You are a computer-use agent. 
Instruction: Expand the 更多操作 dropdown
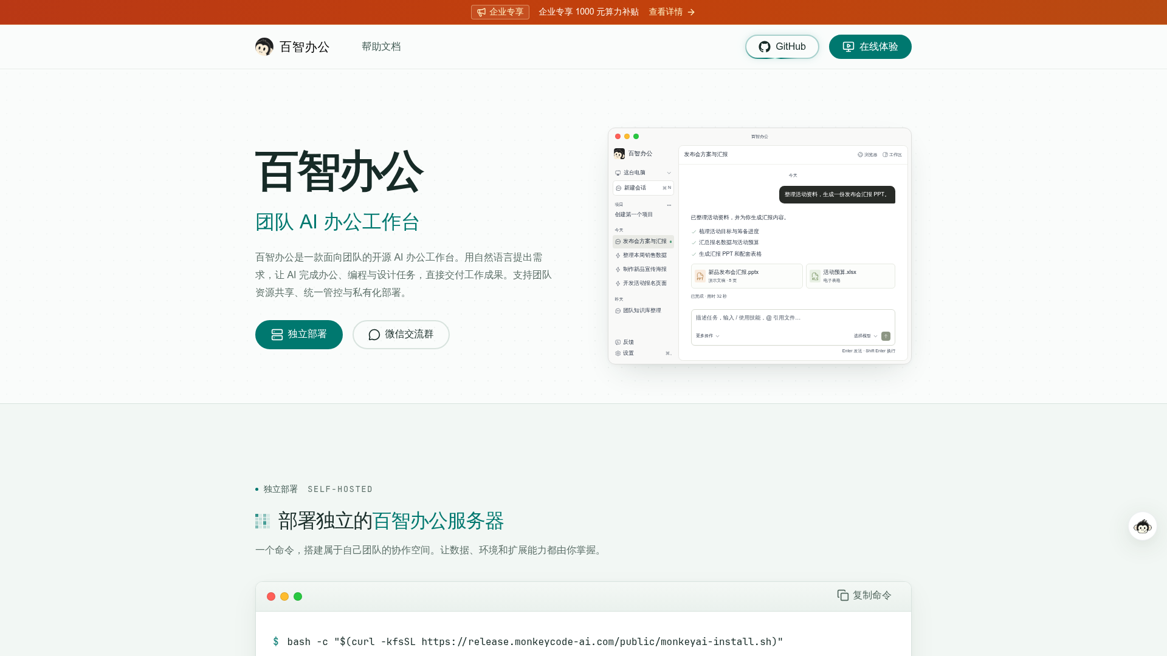[707, 336]
